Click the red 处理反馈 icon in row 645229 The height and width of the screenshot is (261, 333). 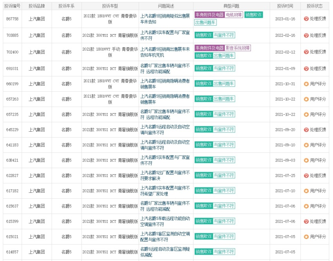point(306,130)
